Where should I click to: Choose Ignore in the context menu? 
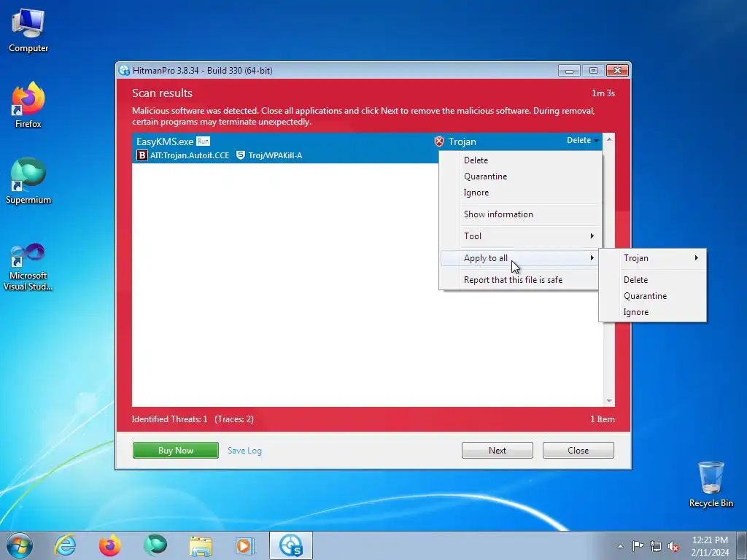pos(519,192)
